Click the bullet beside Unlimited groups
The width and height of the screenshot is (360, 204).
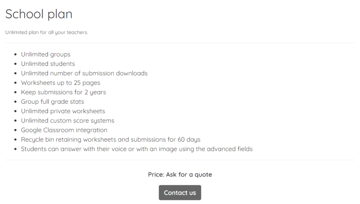click(15, 54)
